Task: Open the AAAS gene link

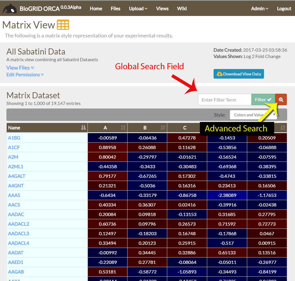Action: tap(14, 195)
